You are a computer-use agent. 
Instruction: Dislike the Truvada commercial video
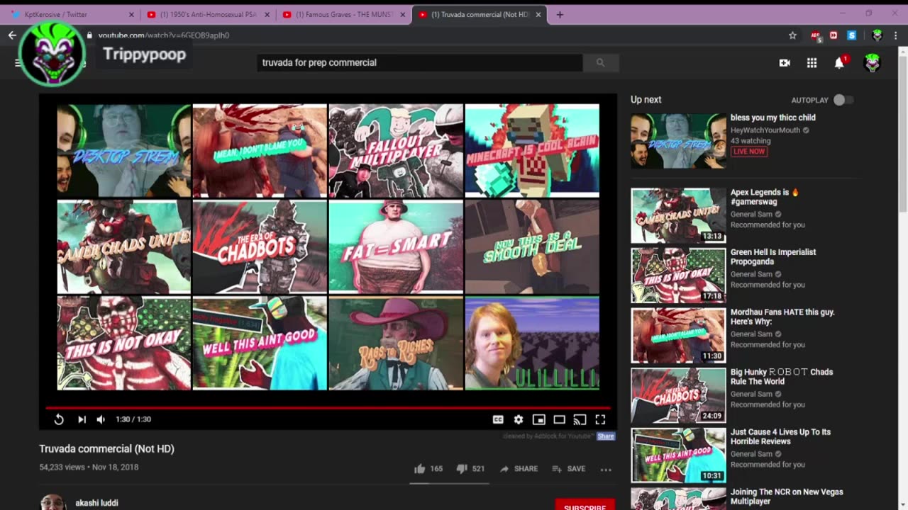(470, 468)
